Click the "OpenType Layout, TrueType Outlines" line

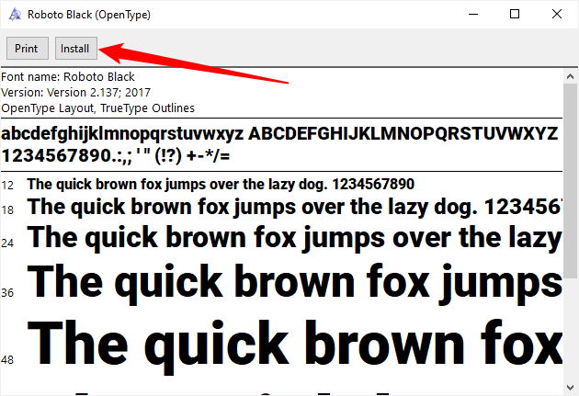(97, 108)
